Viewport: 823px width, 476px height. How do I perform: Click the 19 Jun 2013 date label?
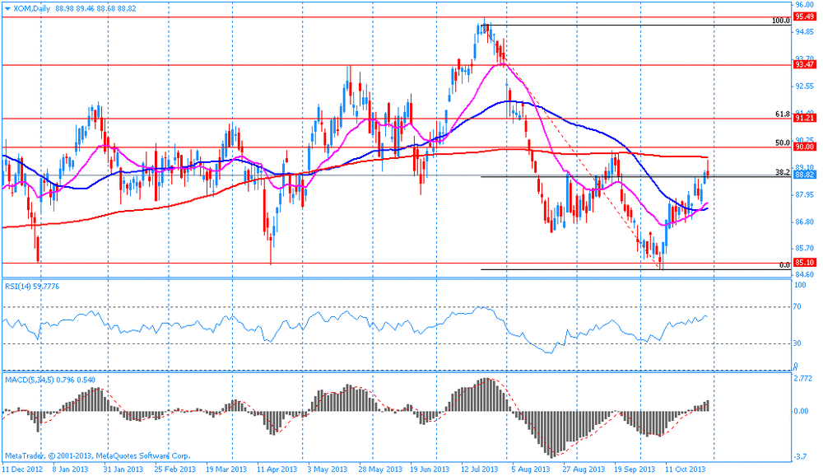pos(430,469)
